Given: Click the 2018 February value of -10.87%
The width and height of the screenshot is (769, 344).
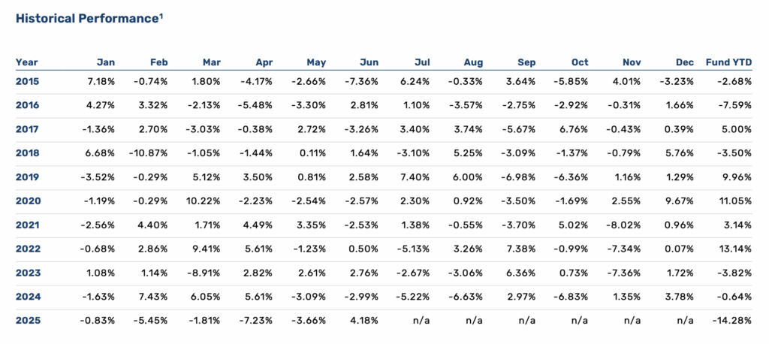Looking at the screenshot, I should (149, 153).
